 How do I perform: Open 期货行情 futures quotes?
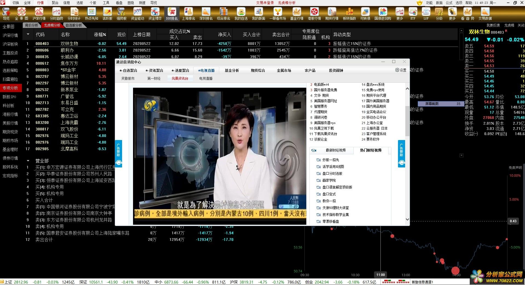click(x=332, y=14)
